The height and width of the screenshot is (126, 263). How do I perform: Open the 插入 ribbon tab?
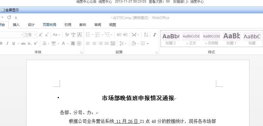coord(16,25)
